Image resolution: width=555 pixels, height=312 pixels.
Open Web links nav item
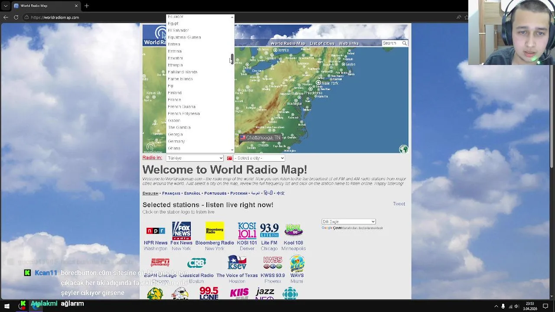pyautogui.click(x=349, y=43)
